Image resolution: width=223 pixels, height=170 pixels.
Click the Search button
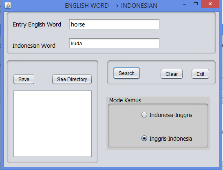click(x=126, y=73)
